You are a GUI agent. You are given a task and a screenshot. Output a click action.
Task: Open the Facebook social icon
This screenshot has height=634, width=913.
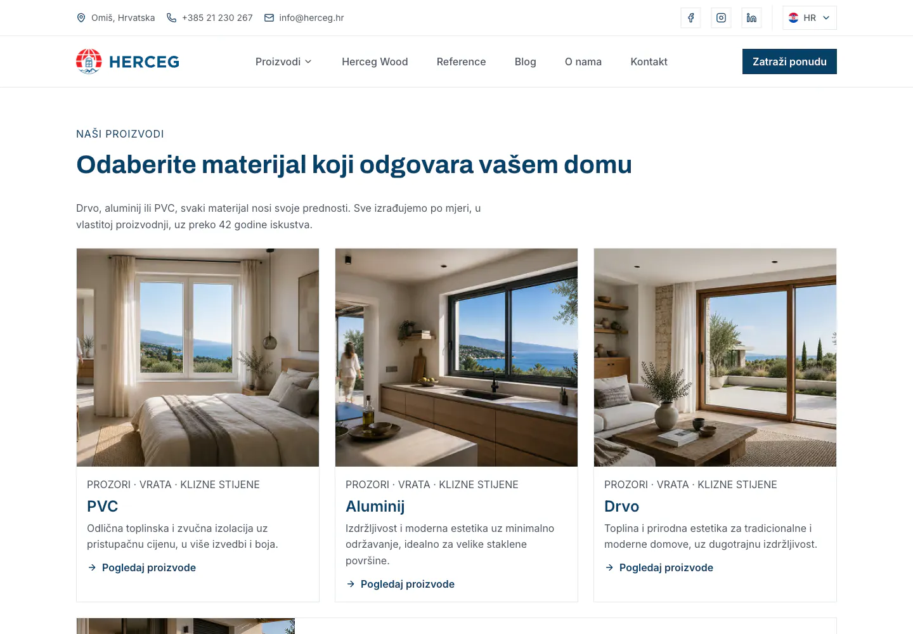tap(690, 18)
